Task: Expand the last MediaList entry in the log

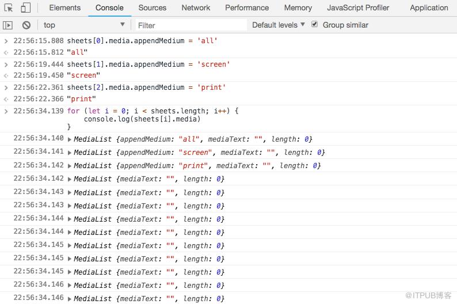Action: (70, 299)
